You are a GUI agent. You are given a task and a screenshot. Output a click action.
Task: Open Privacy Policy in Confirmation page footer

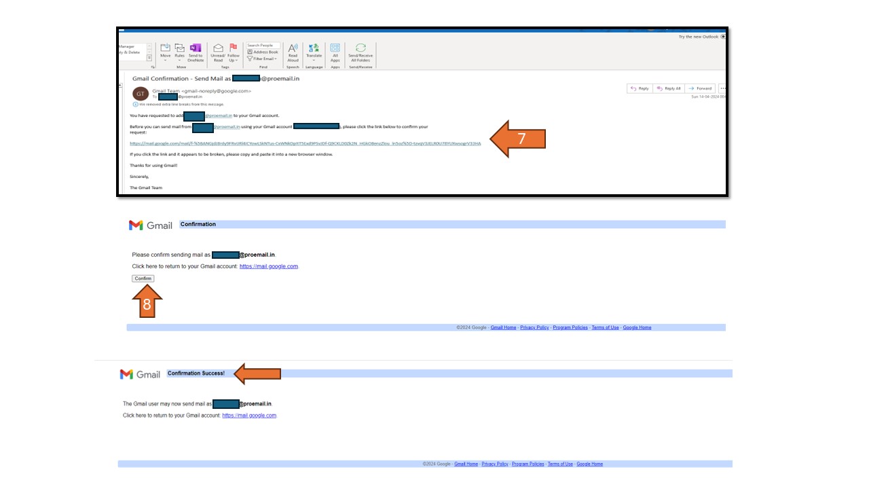(x=534, y=327)
